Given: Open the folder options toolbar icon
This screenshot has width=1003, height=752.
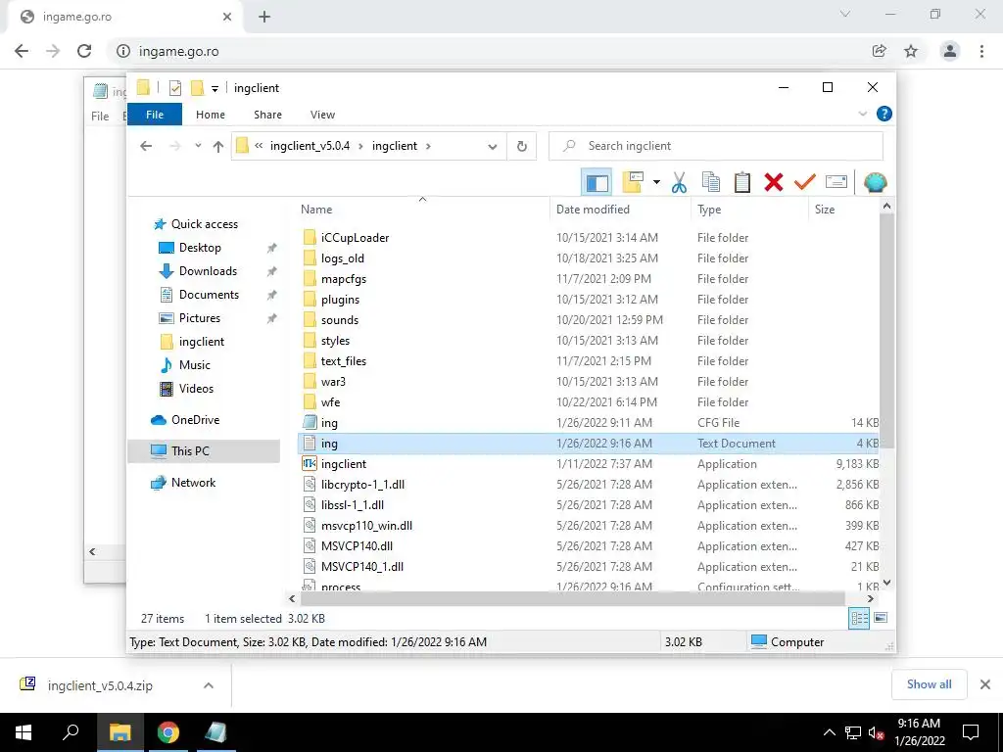Looking at the screenshot, I should (x=633, y=183).
